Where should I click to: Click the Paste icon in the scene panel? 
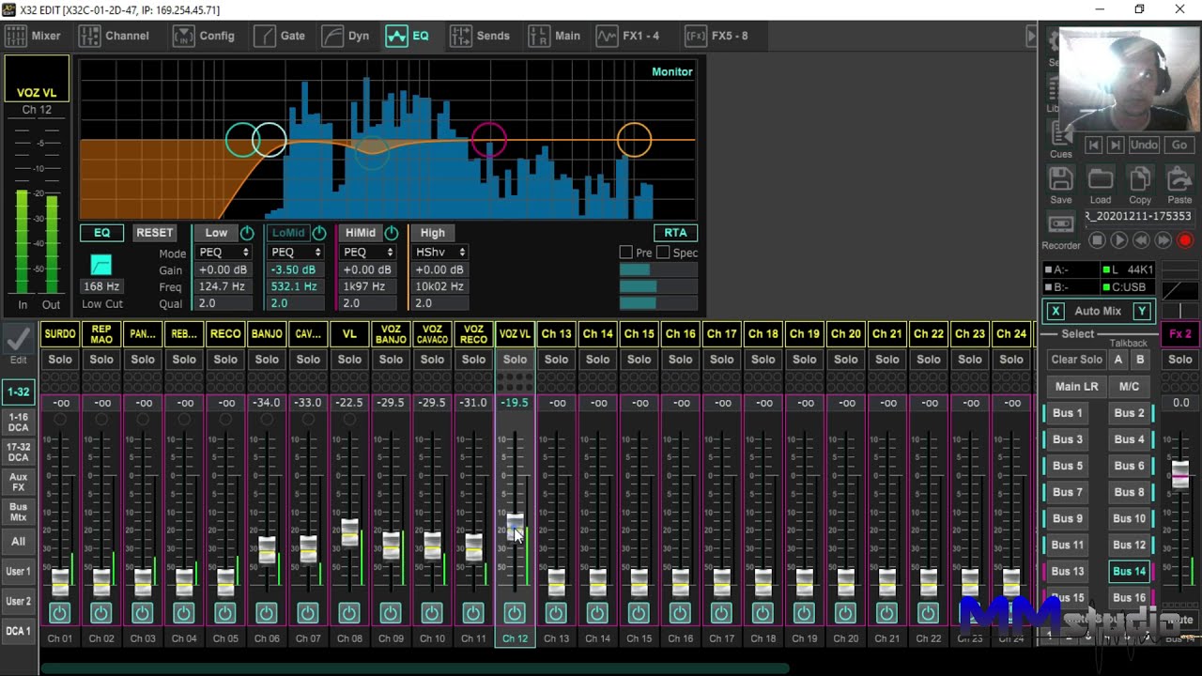(1179, 178)
